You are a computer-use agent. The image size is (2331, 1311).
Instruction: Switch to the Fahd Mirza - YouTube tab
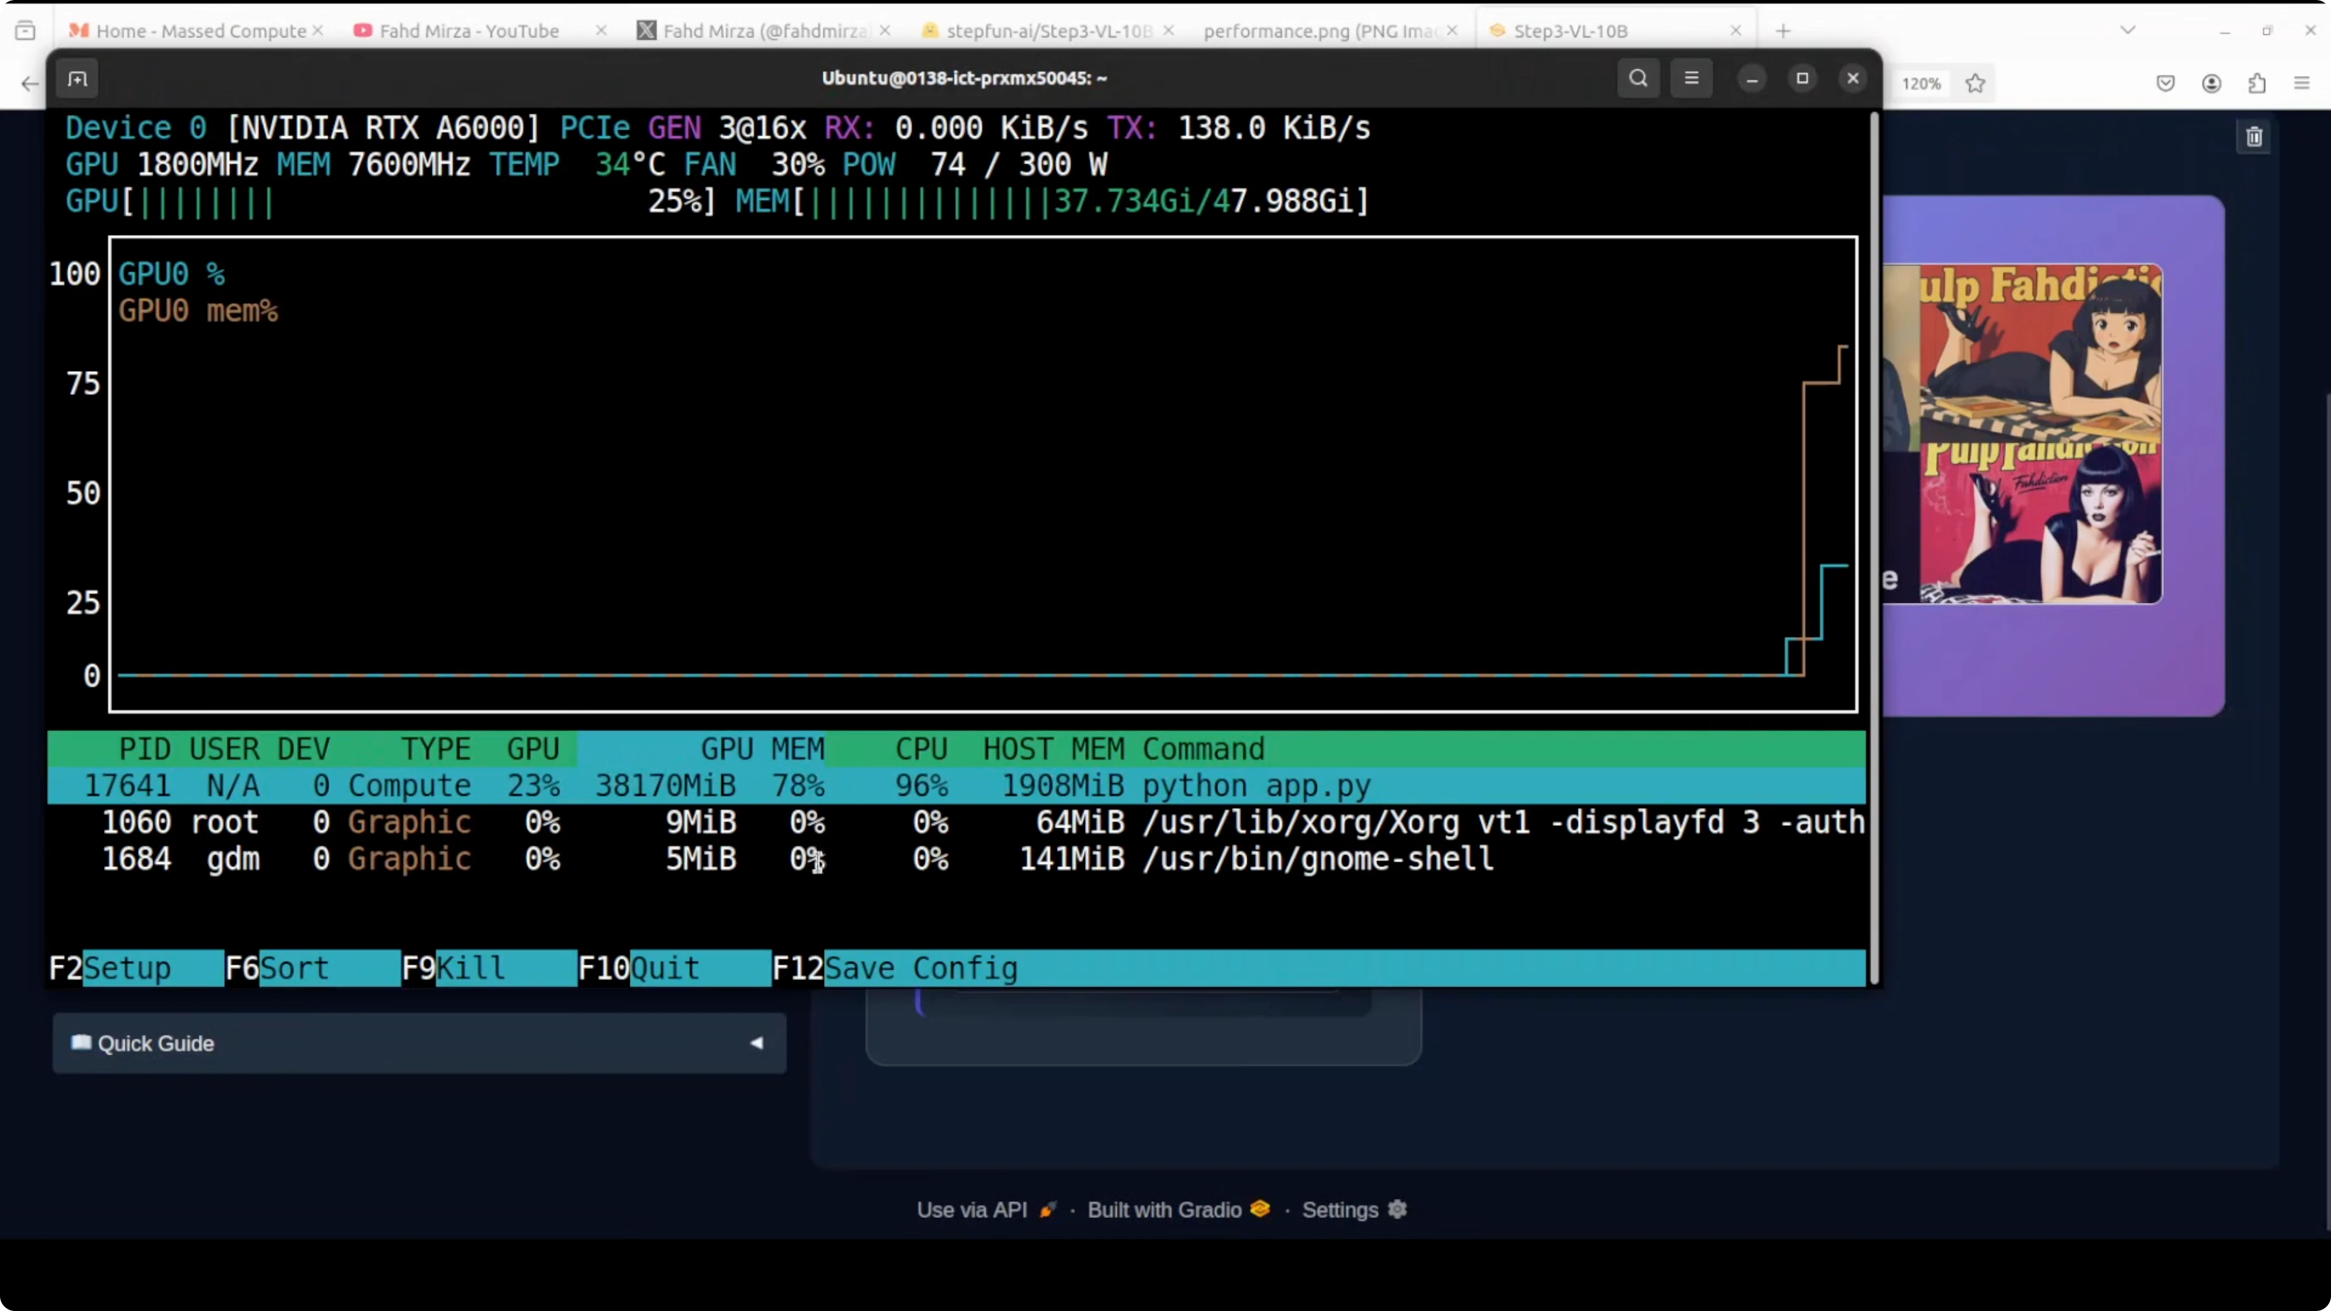(x=469, y=31)
